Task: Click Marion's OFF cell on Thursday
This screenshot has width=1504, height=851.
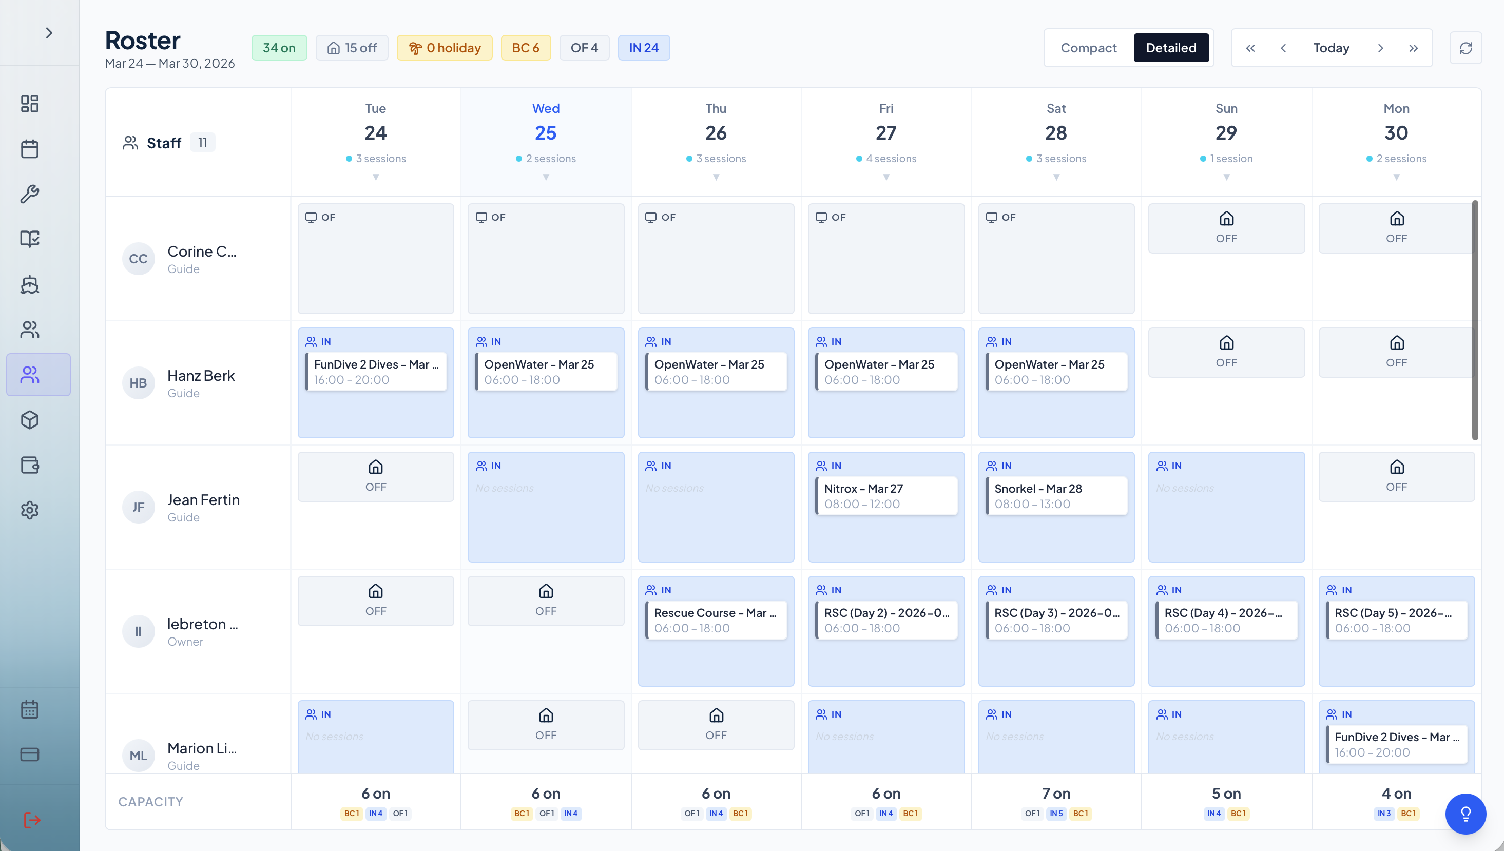Action: click(x=716, y=725)
